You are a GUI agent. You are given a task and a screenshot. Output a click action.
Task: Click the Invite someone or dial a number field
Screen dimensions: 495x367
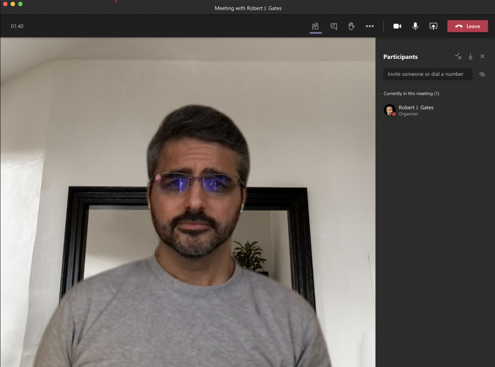pos(428,74)
